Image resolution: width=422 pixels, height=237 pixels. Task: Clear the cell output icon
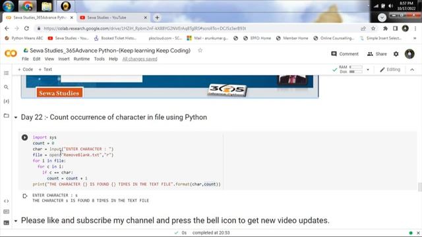tap(25, 196)
